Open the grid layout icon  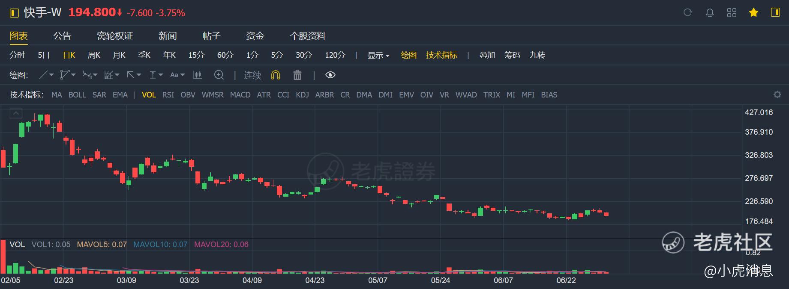click(732, 12)
